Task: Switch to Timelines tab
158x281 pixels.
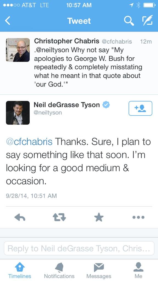Action: (19, 270)
